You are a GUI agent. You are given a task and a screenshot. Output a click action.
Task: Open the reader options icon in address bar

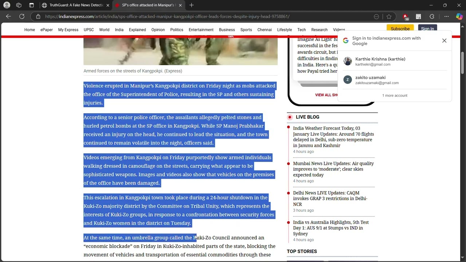click(x=376, y=16)
